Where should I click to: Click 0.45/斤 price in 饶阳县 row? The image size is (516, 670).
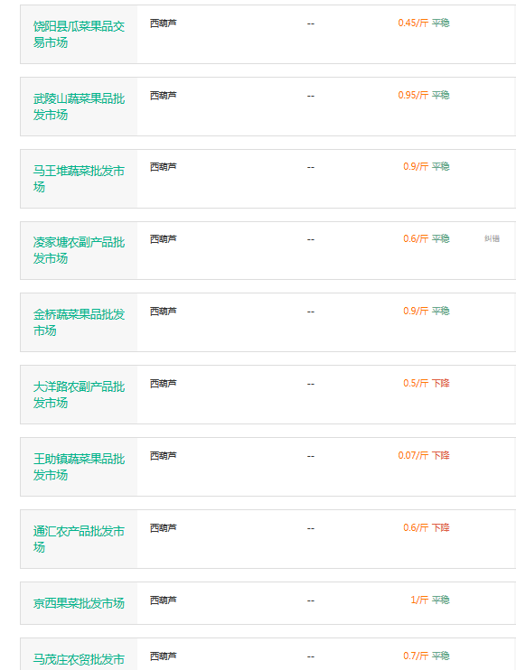(413, 23)
